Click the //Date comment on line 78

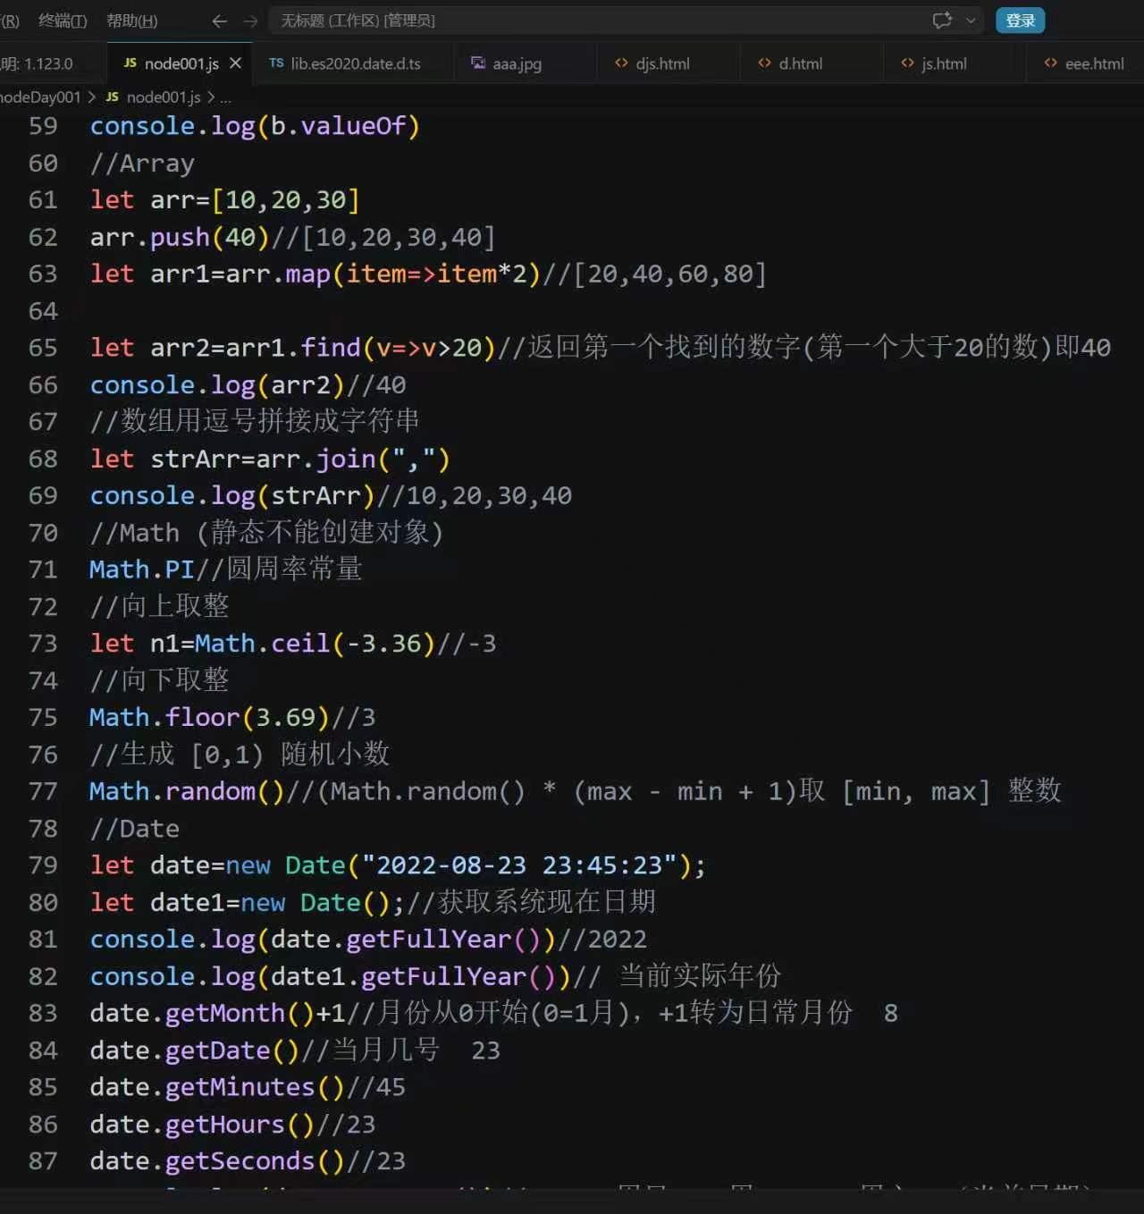click(x=134, y=830)
